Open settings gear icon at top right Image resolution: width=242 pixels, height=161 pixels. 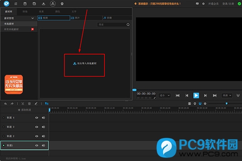(x=203, y=4)
